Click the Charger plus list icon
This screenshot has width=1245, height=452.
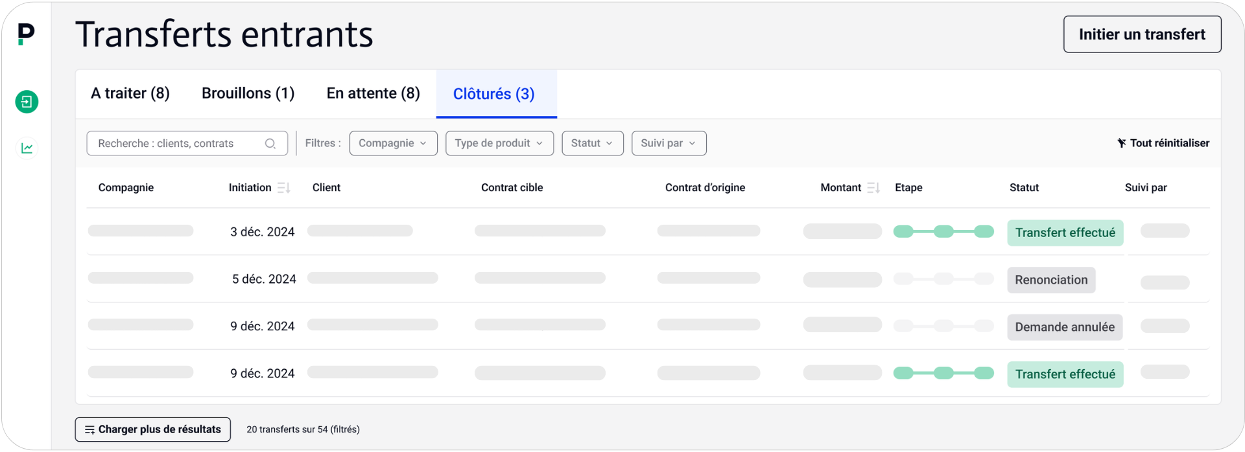[x=89, y=430]
